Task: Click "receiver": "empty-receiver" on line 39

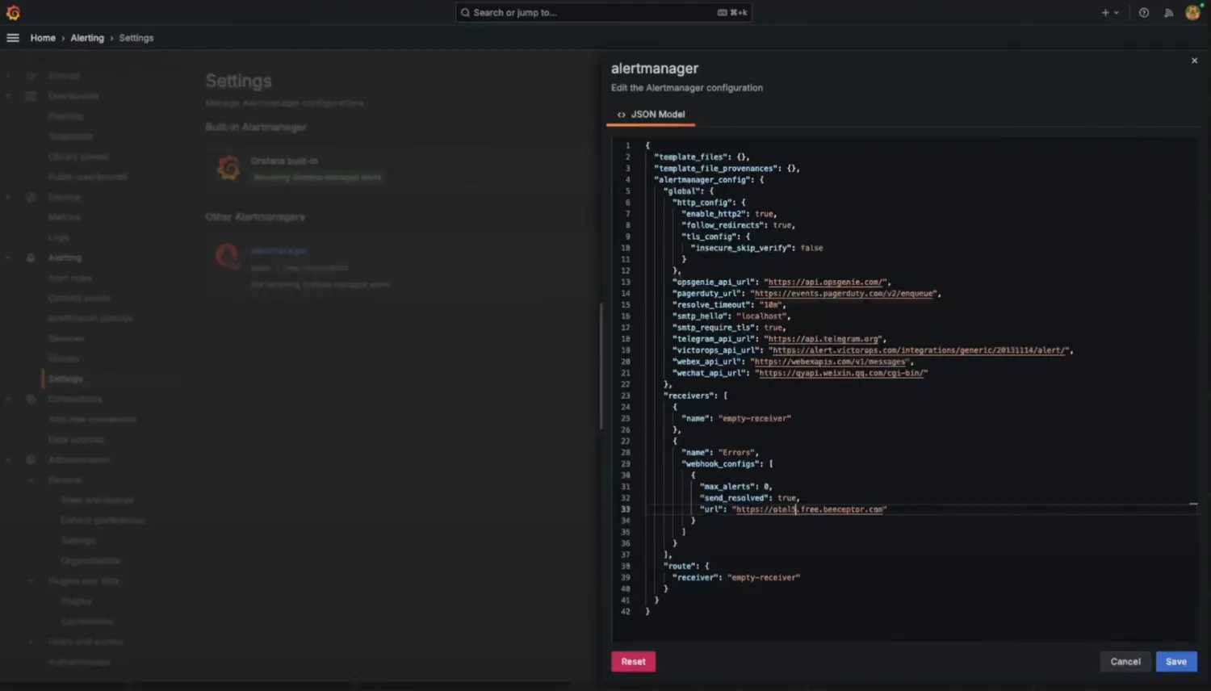Action: coord(736,577)
